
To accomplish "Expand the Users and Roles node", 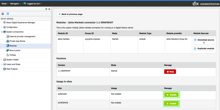I will (x=2, y=64).
